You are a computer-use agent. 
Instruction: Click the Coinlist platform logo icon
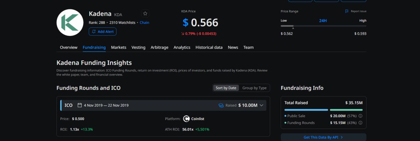point(186,119)
